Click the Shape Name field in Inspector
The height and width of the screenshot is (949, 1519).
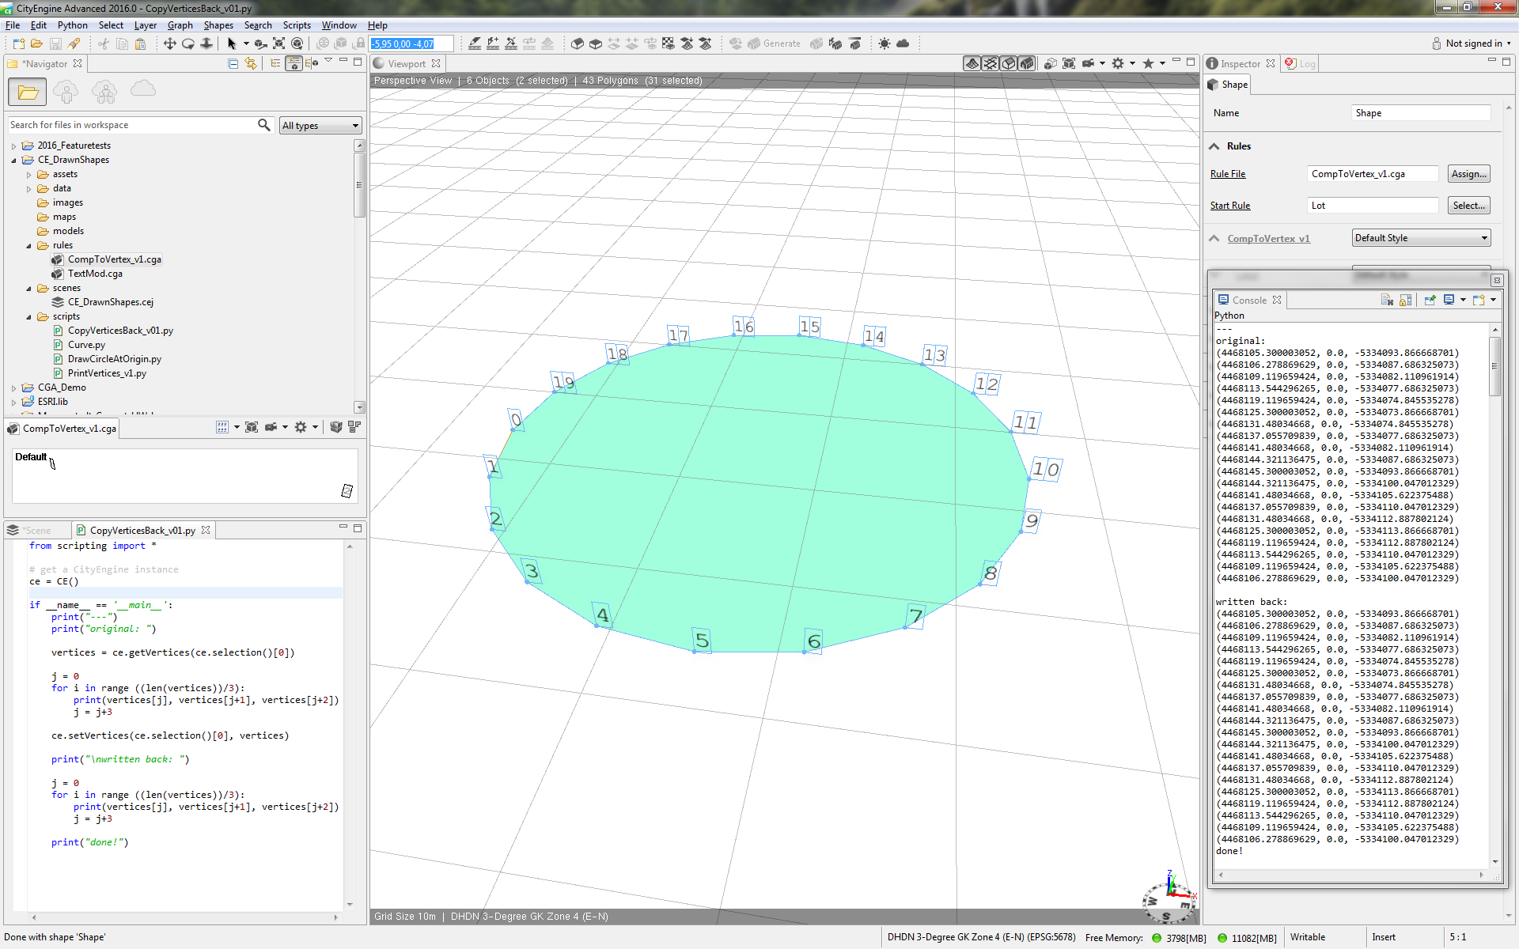click(x=1421, y=113)
